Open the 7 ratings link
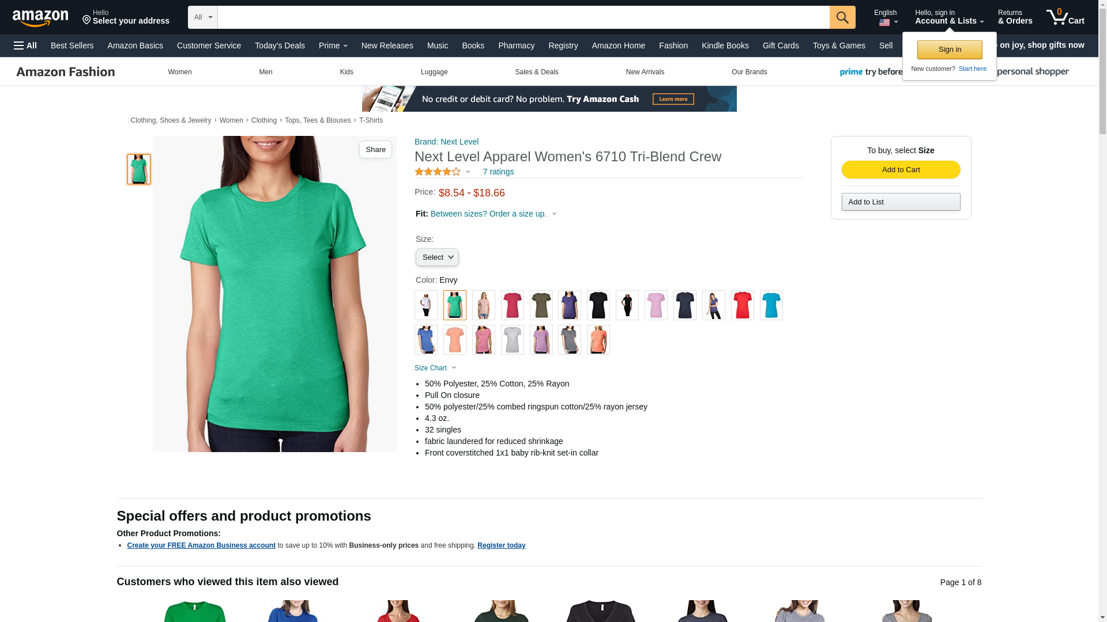 (498, 172)
